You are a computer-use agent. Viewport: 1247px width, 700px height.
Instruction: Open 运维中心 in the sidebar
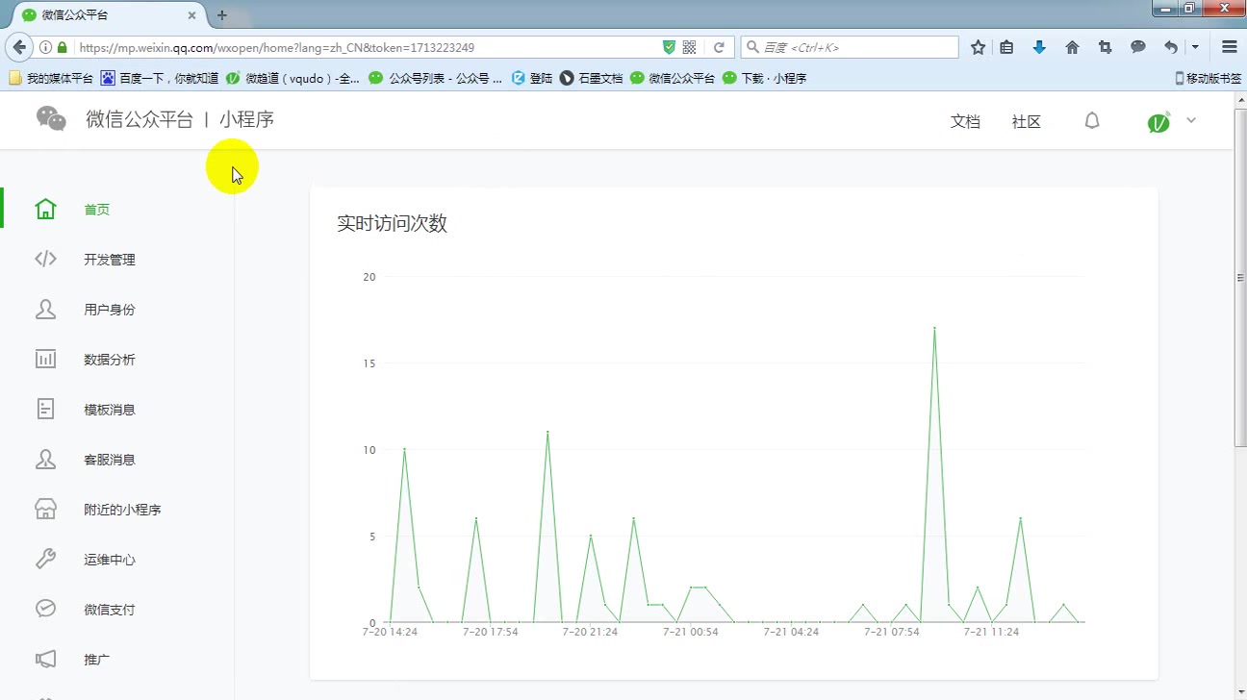tap(110, 560)
